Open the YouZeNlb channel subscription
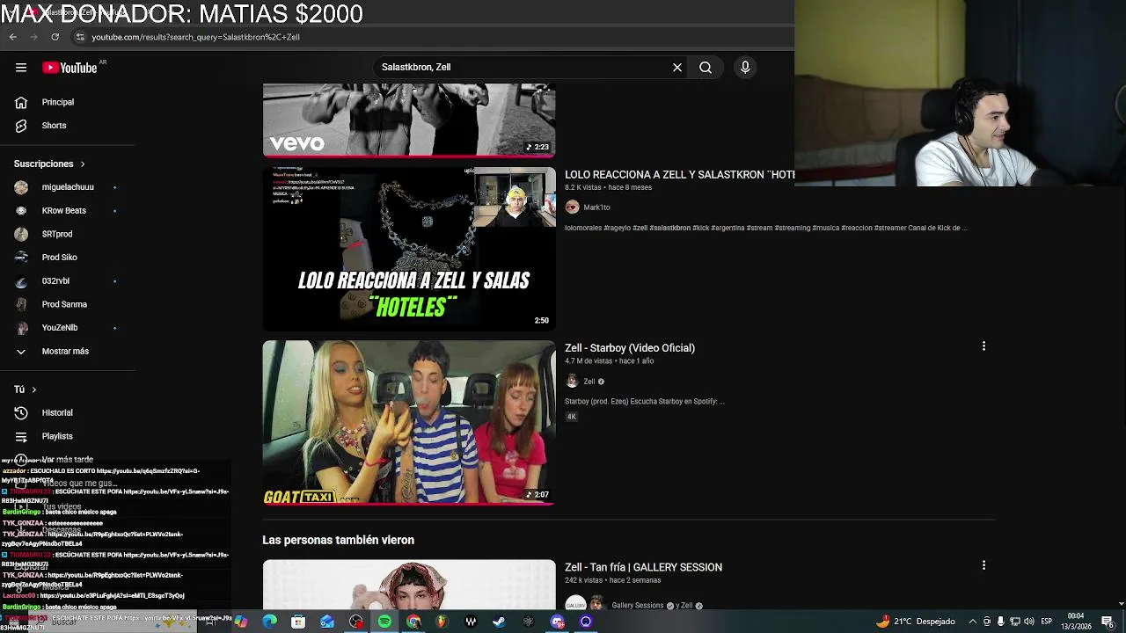This screenshot has height=633, width=1126. pos(60,328)
